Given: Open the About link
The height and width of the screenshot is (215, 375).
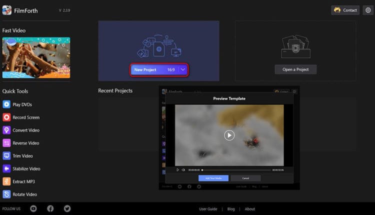Looking at the screenshot, I should (249, 209).
